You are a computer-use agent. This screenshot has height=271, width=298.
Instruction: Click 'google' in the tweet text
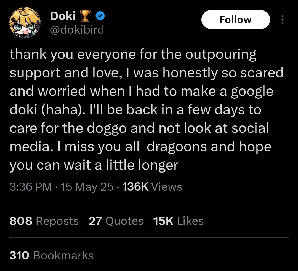(x=252, y=92)
